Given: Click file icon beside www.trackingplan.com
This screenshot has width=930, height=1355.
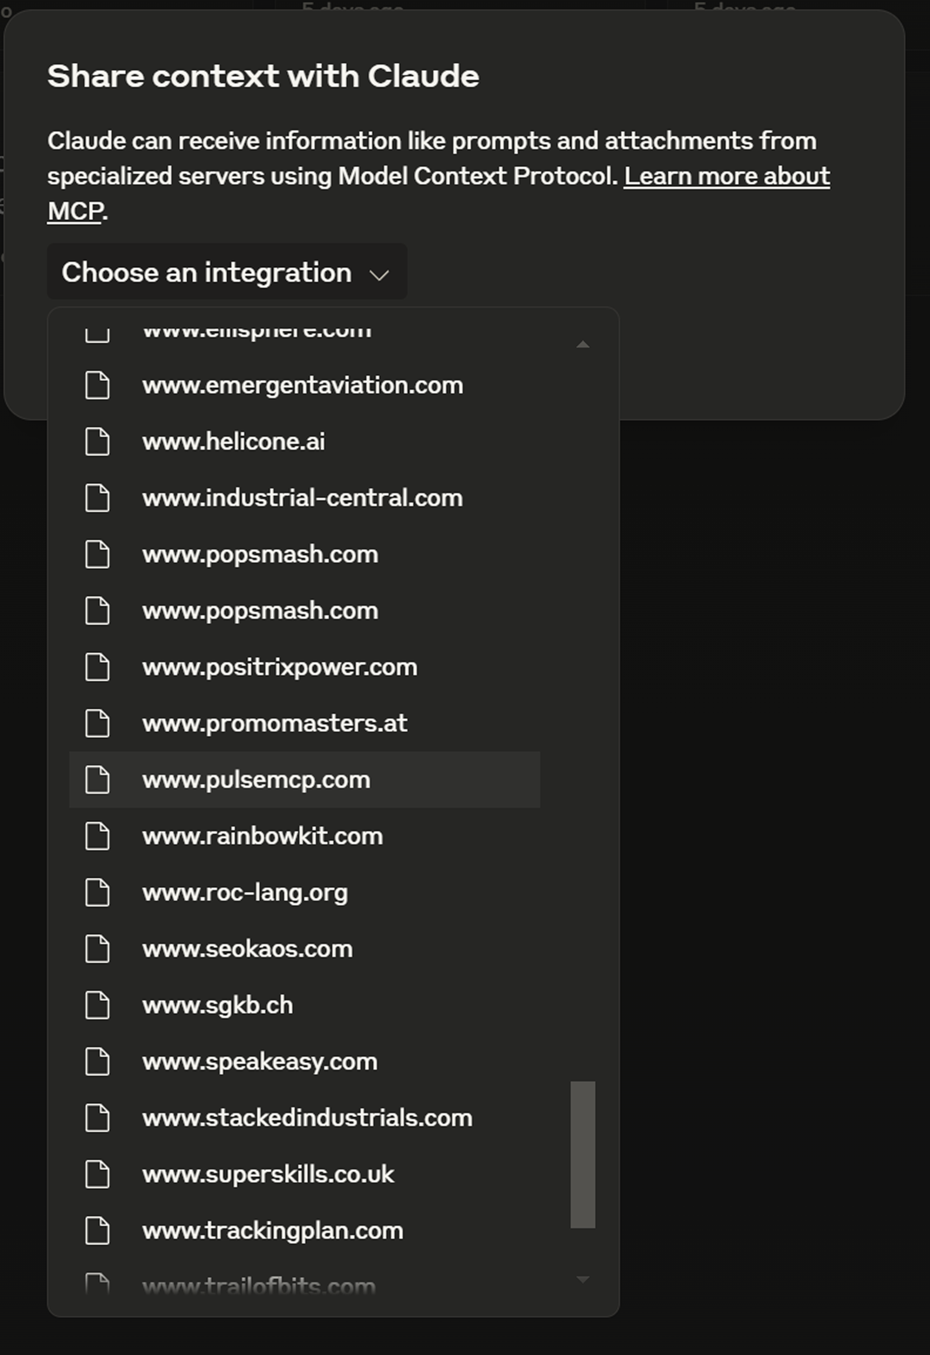Looking at the screenshot, I should tap(97, 1231).
